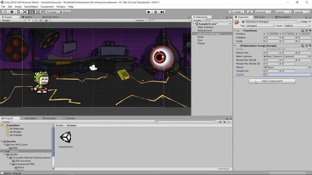Screen dimensions: 312x175
Task: Open the GameObject icon picker in Inspector
Action: 237,22
